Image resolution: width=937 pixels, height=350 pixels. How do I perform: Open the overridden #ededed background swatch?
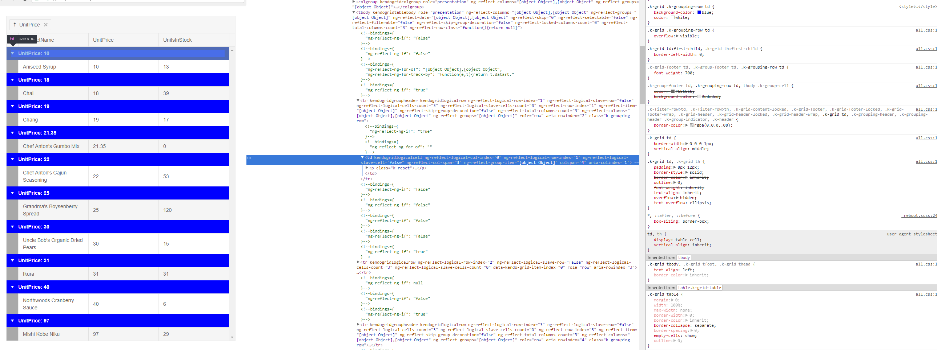point(699,96)
